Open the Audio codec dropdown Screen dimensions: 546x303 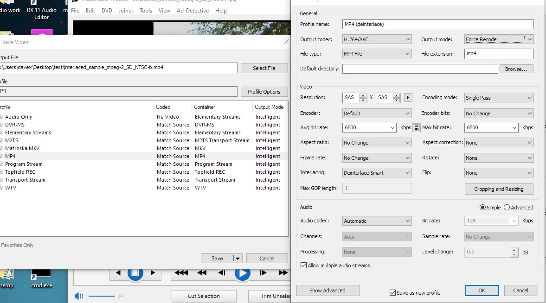point(377,221)
